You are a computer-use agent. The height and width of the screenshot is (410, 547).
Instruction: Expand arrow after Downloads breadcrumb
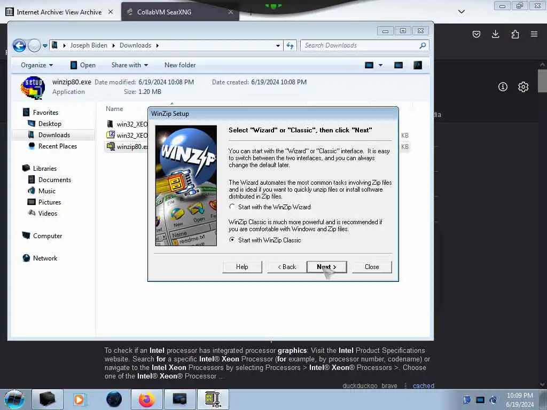tap(158, 46)
